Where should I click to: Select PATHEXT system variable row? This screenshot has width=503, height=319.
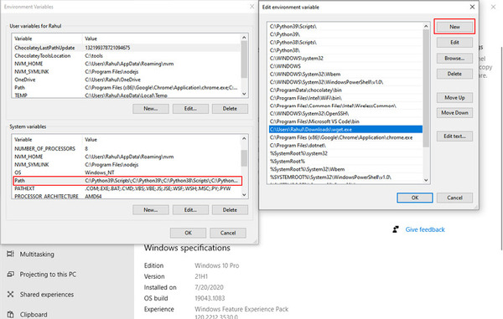[x=127, y=188]
